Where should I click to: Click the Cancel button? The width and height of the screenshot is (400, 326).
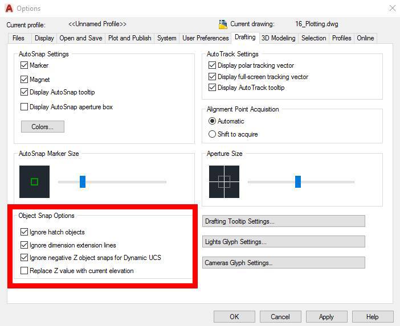click(280, 317)
